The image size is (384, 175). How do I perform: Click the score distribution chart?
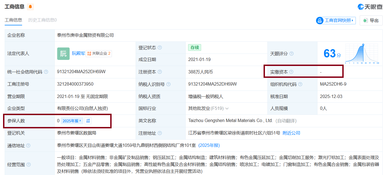(362, 54)
